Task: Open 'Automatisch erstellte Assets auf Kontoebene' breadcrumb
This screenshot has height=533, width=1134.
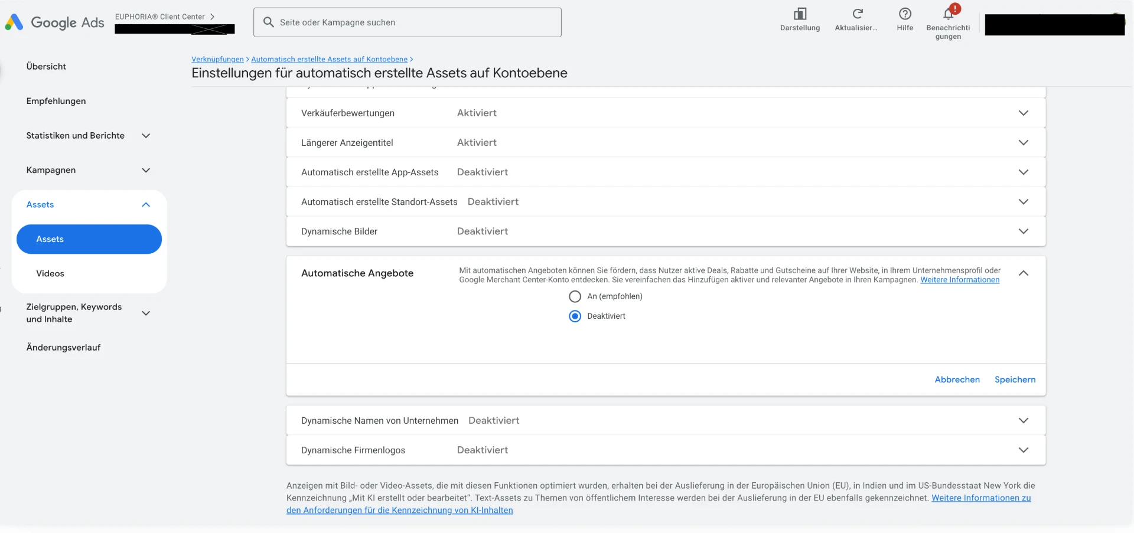Action: click(329, 59)
